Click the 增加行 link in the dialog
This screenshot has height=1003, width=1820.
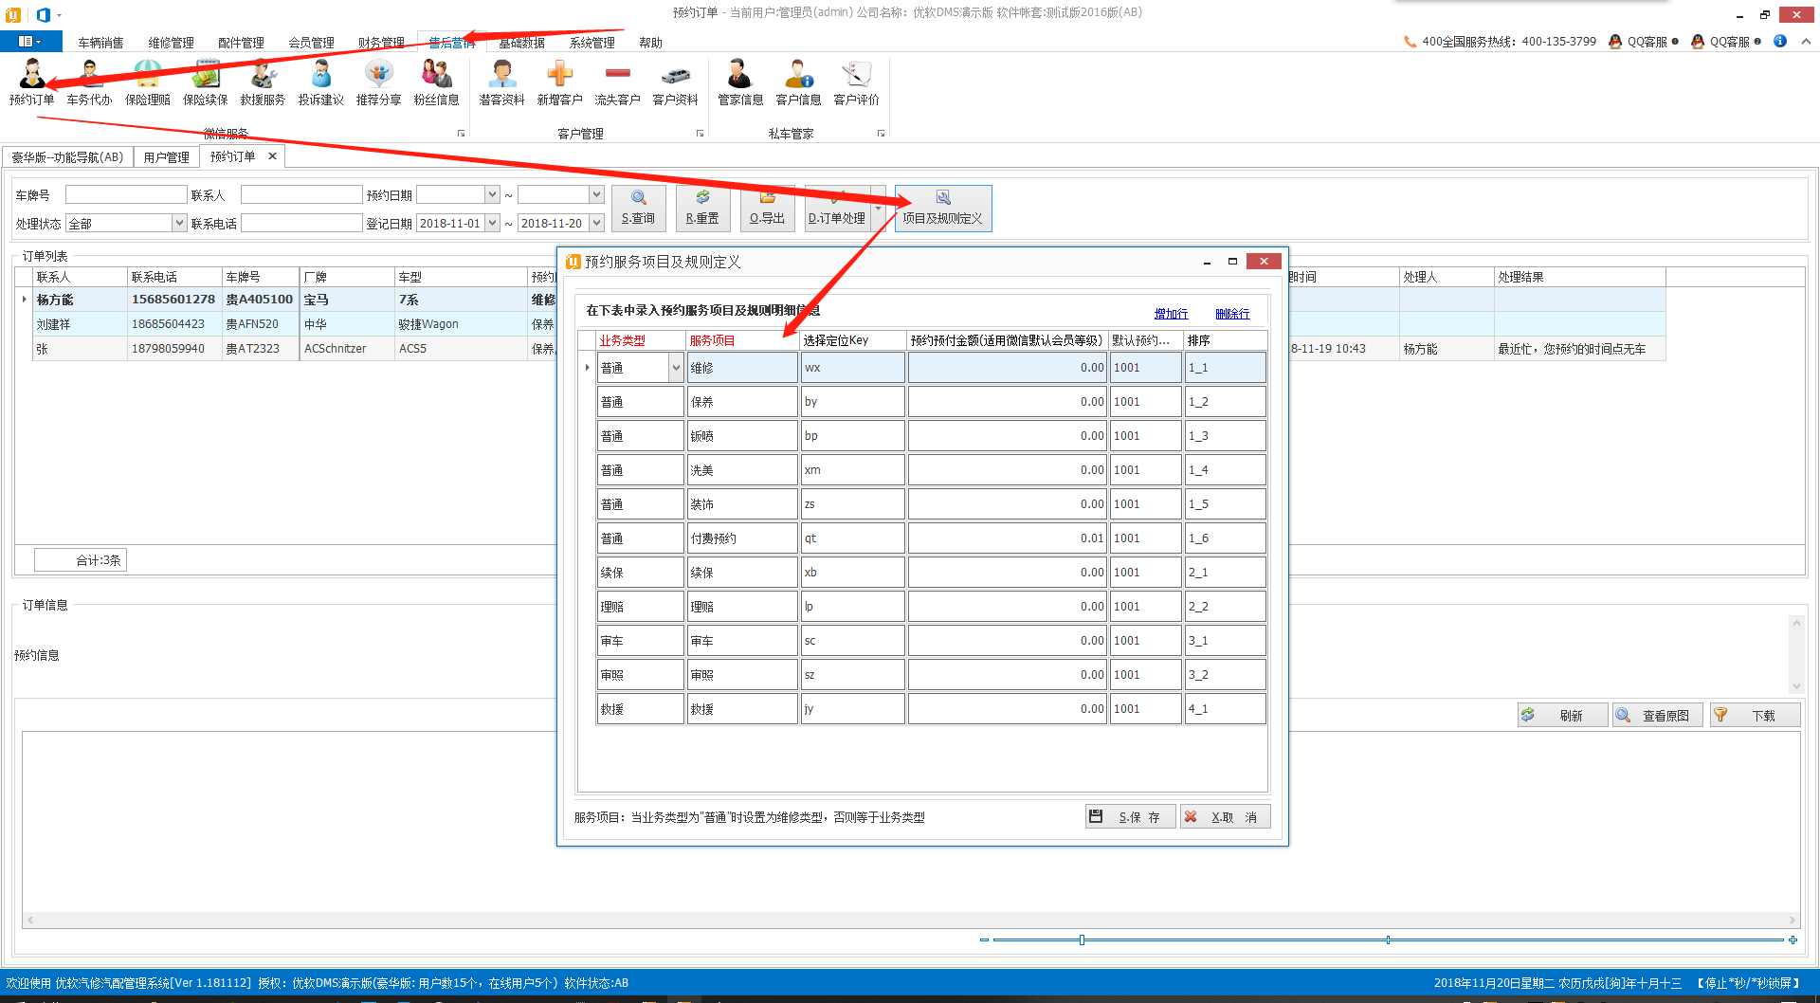click(1171, 314)
